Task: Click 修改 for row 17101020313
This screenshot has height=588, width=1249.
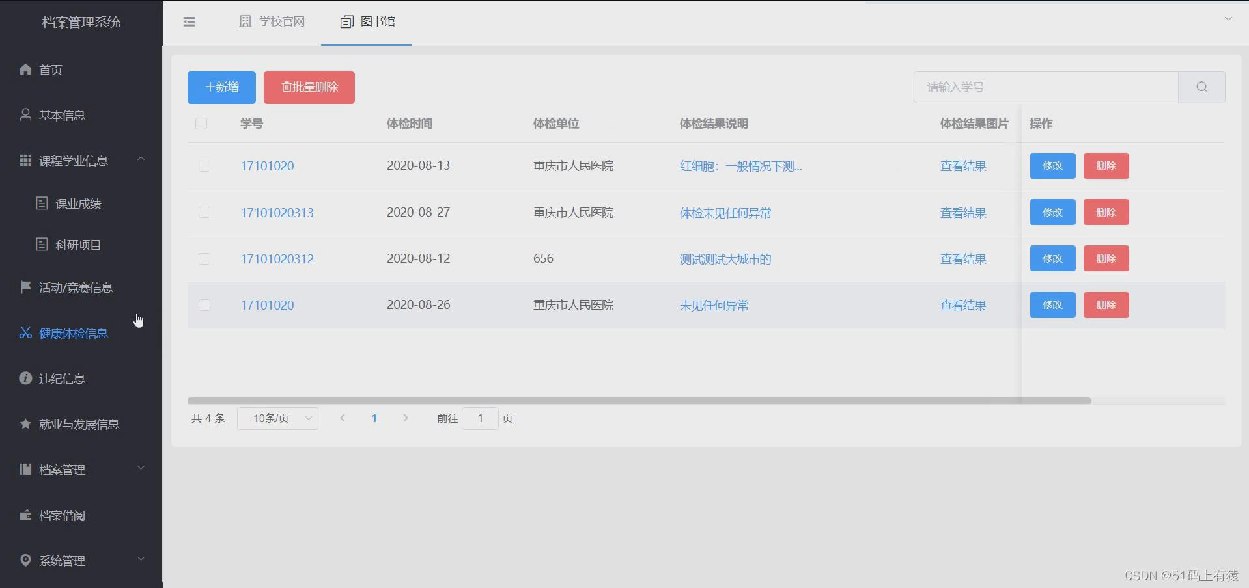Action: click(x=1052, y=213)
